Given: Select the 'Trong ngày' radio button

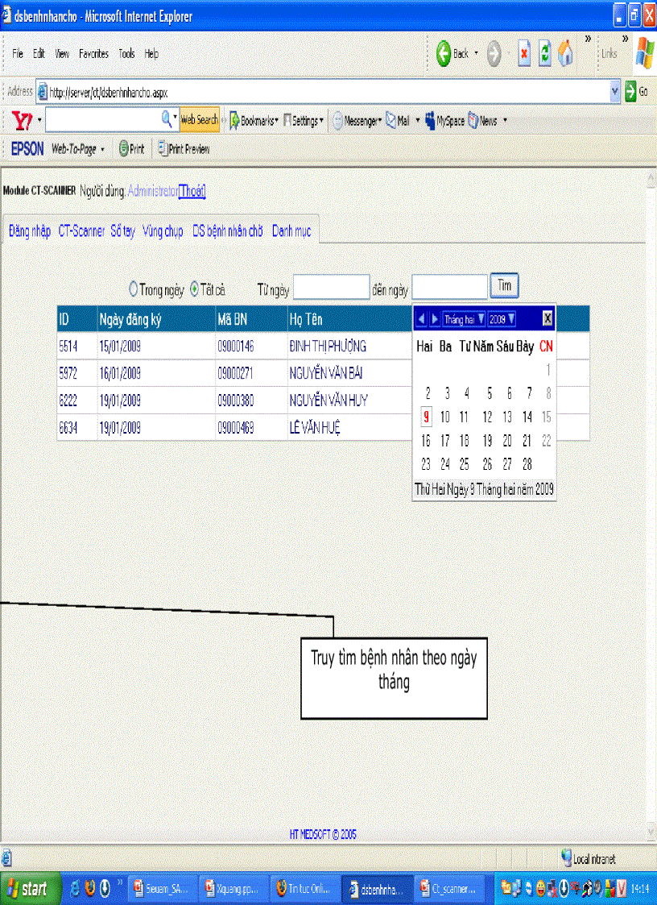Looking at the screenshot, I should pyautogui.click(x=134, y=287).
